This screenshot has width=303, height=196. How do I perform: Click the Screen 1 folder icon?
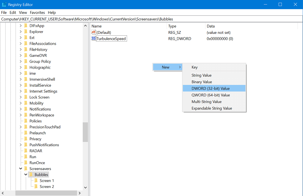pyautogui.click(x=36, y=181)
